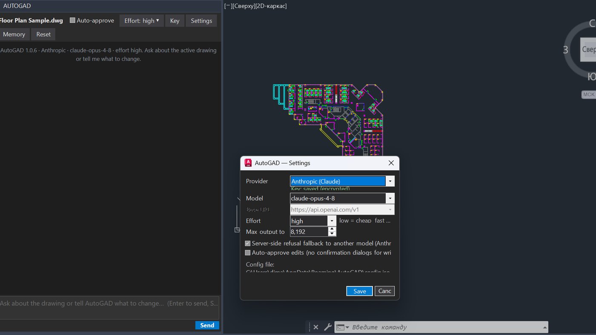Click the chat prompt input box
The width and height of the screenshot is (596, 335).
(x=109, y=307)
